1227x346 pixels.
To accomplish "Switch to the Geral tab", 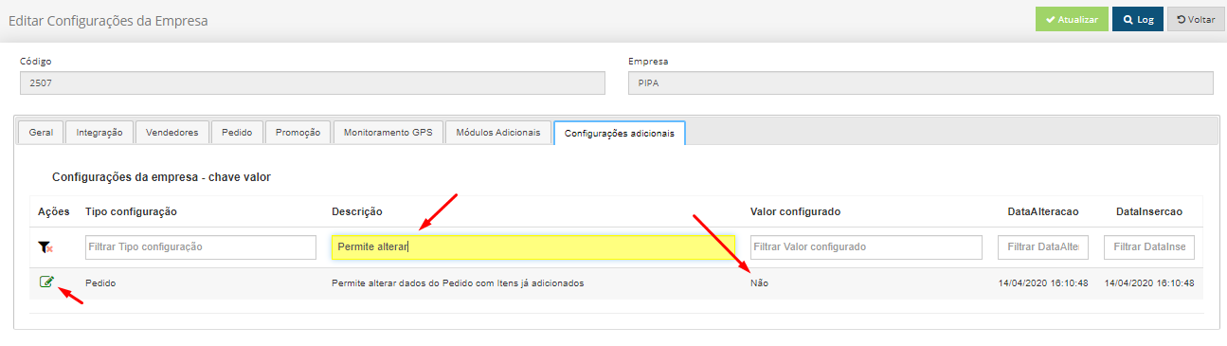I will click(x=41, y=133).
